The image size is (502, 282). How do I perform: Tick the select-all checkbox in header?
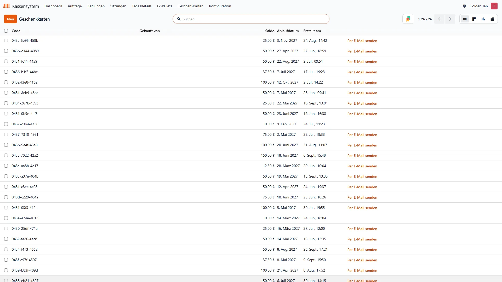[x=6, y=31]
